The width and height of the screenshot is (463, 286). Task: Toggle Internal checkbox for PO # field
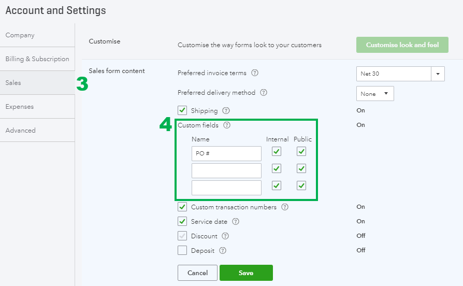tap(277, 151)
